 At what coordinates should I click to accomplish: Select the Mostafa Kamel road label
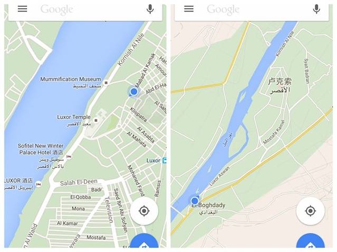tap(274, 132)
